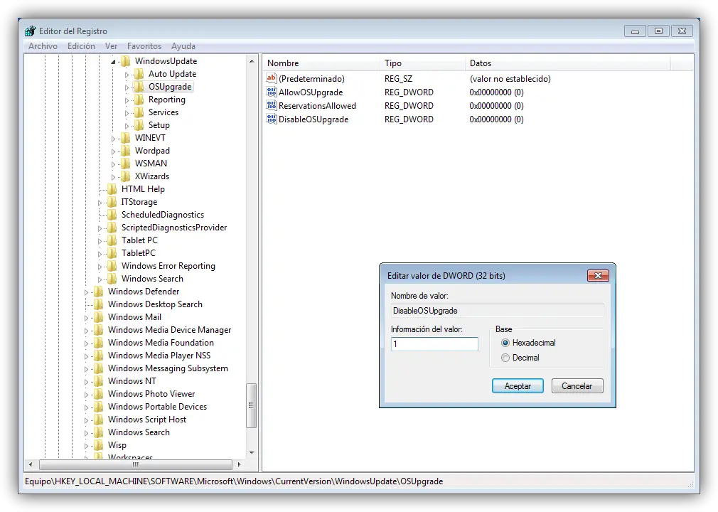Collapse the WindowsUpdate tree node
The height and width of the screenshot is (512, 718).
click(113, 61)
